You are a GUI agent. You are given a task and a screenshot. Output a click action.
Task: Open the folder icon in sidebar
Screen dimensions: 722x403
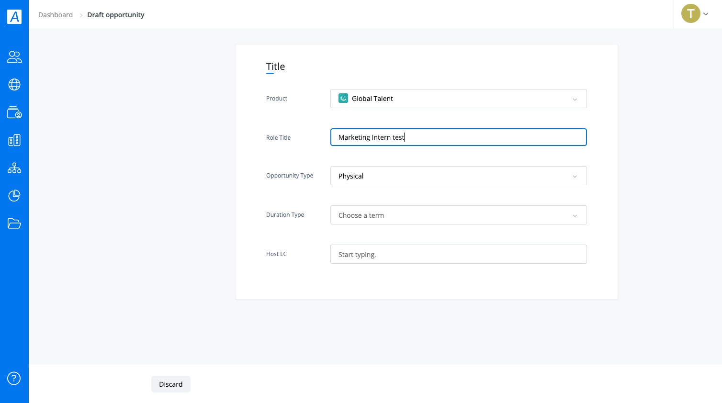[x=14, y=224]
